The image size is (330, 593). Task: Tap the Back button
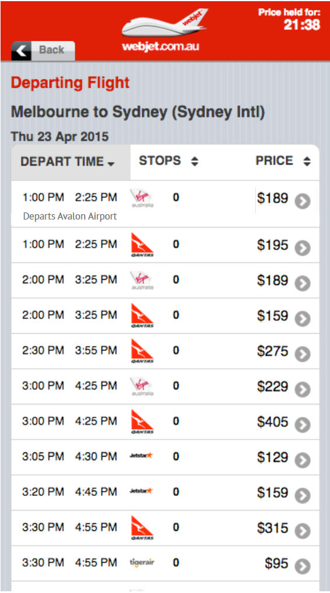(43, 50)
